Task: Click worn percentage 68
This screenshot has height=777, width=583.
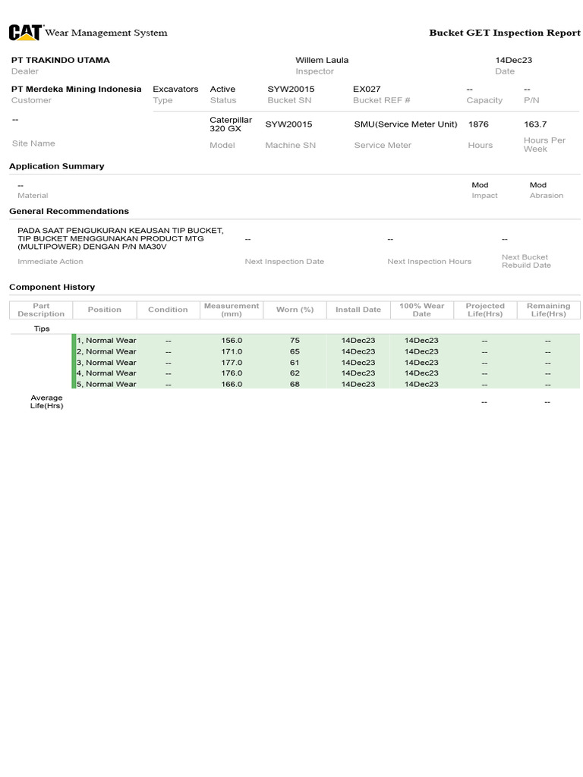Action: pyautogui.click(x=295, y=384)
